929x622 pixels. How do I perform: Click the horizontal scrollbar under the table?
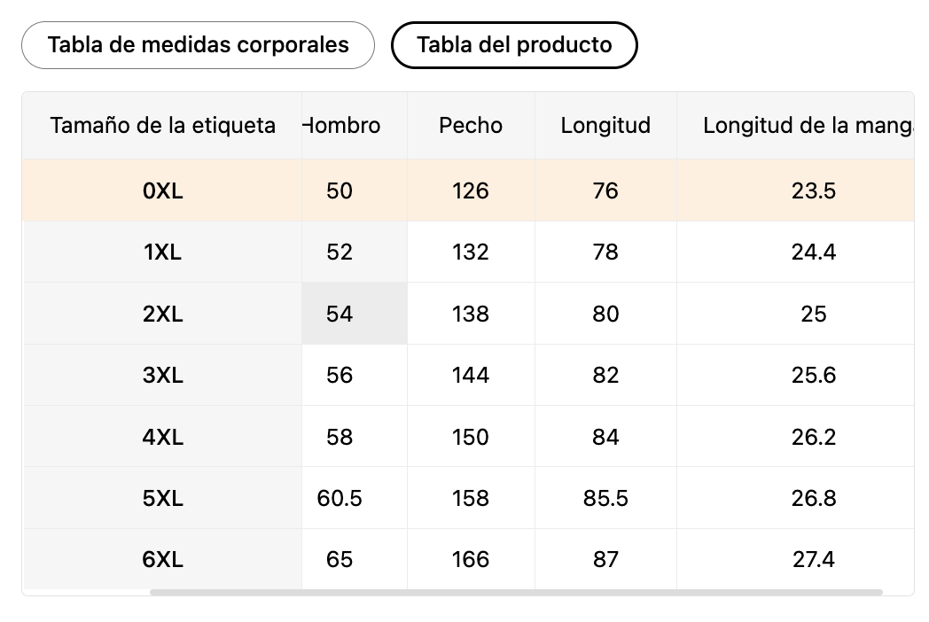pyautogui.click(x=516, y=592)
